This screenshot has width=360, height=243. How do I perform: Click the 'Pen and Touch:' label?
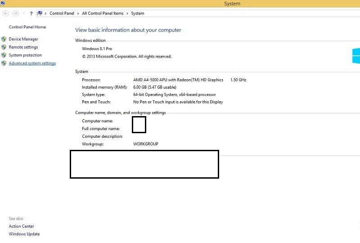click(x=96, y=102)
